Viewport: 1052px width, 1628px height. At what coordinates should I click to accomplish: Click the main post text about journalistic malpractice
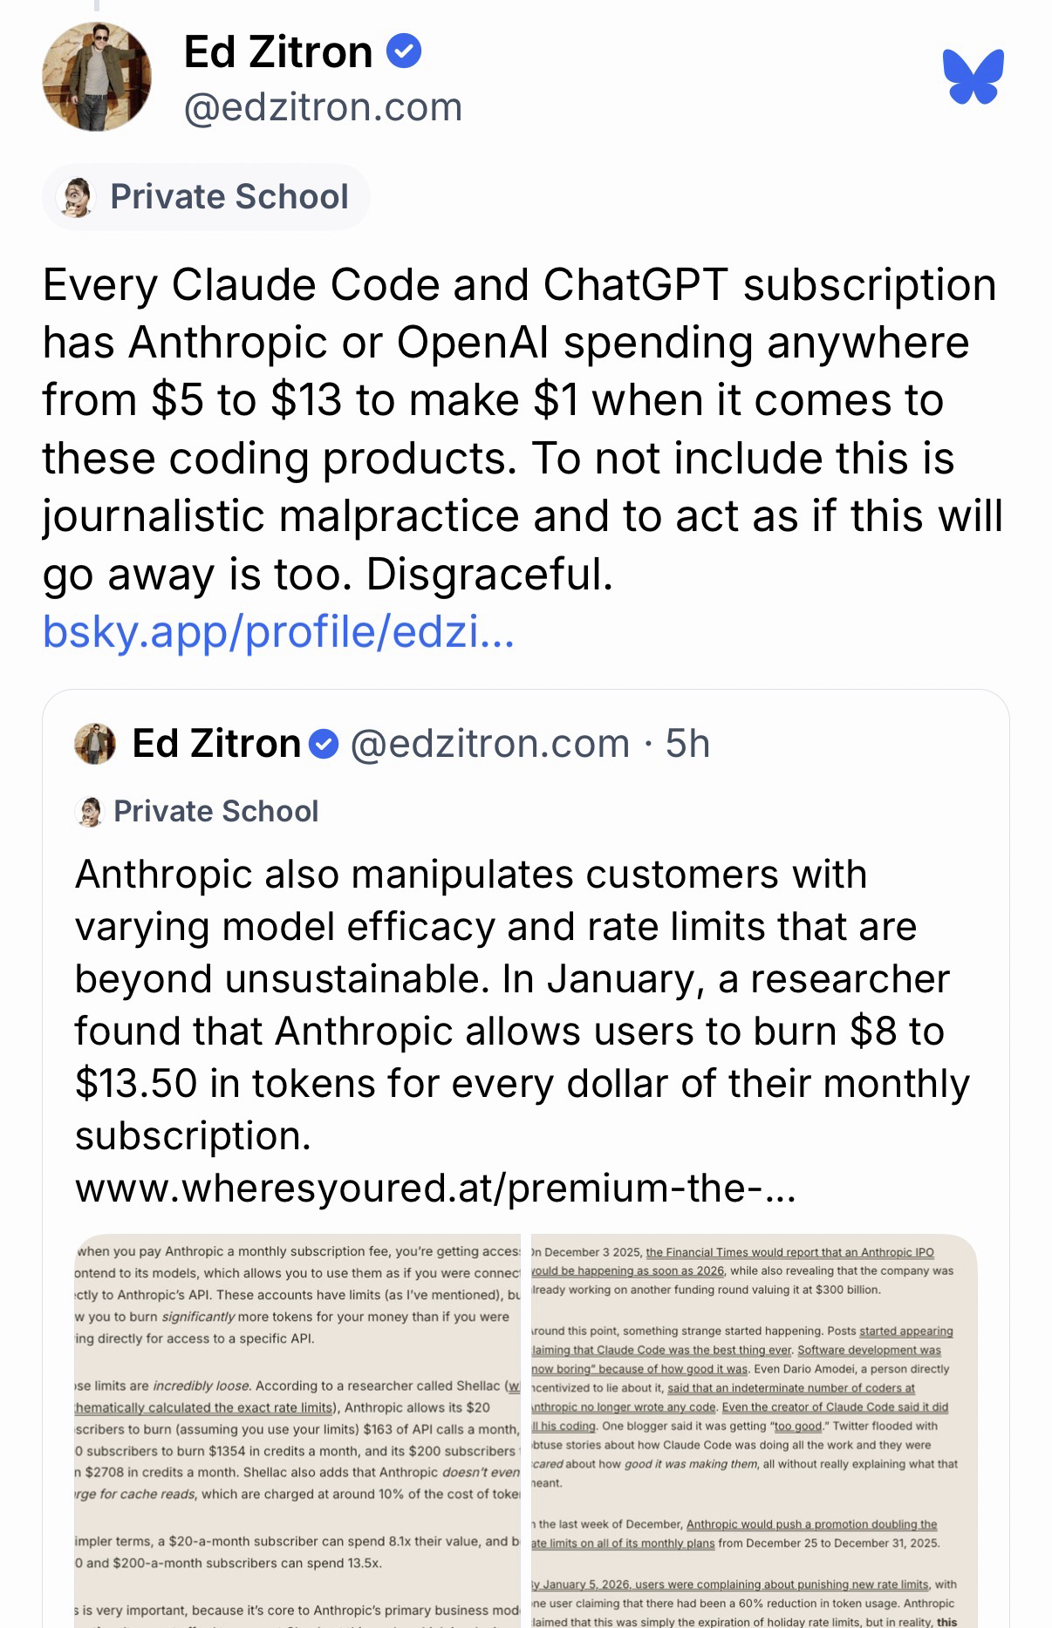522,429
